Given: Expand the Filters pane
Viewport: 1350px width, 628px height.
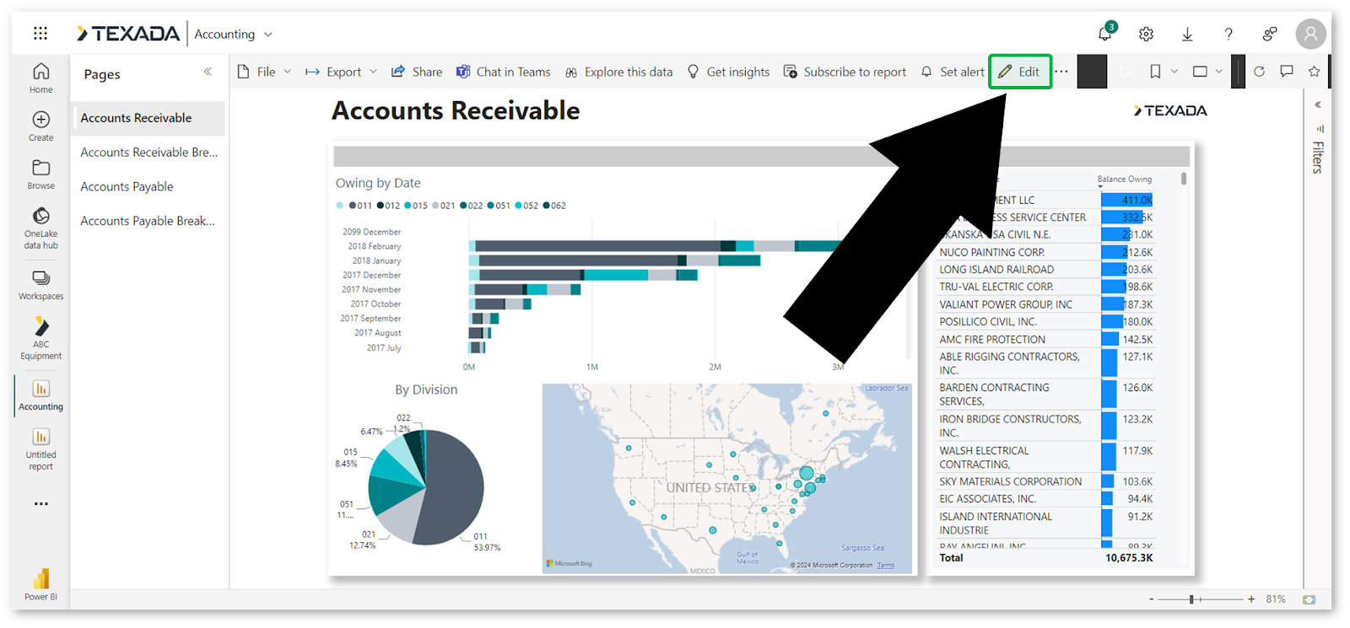Looking at the screenshot, I should tap(1318, 105).
